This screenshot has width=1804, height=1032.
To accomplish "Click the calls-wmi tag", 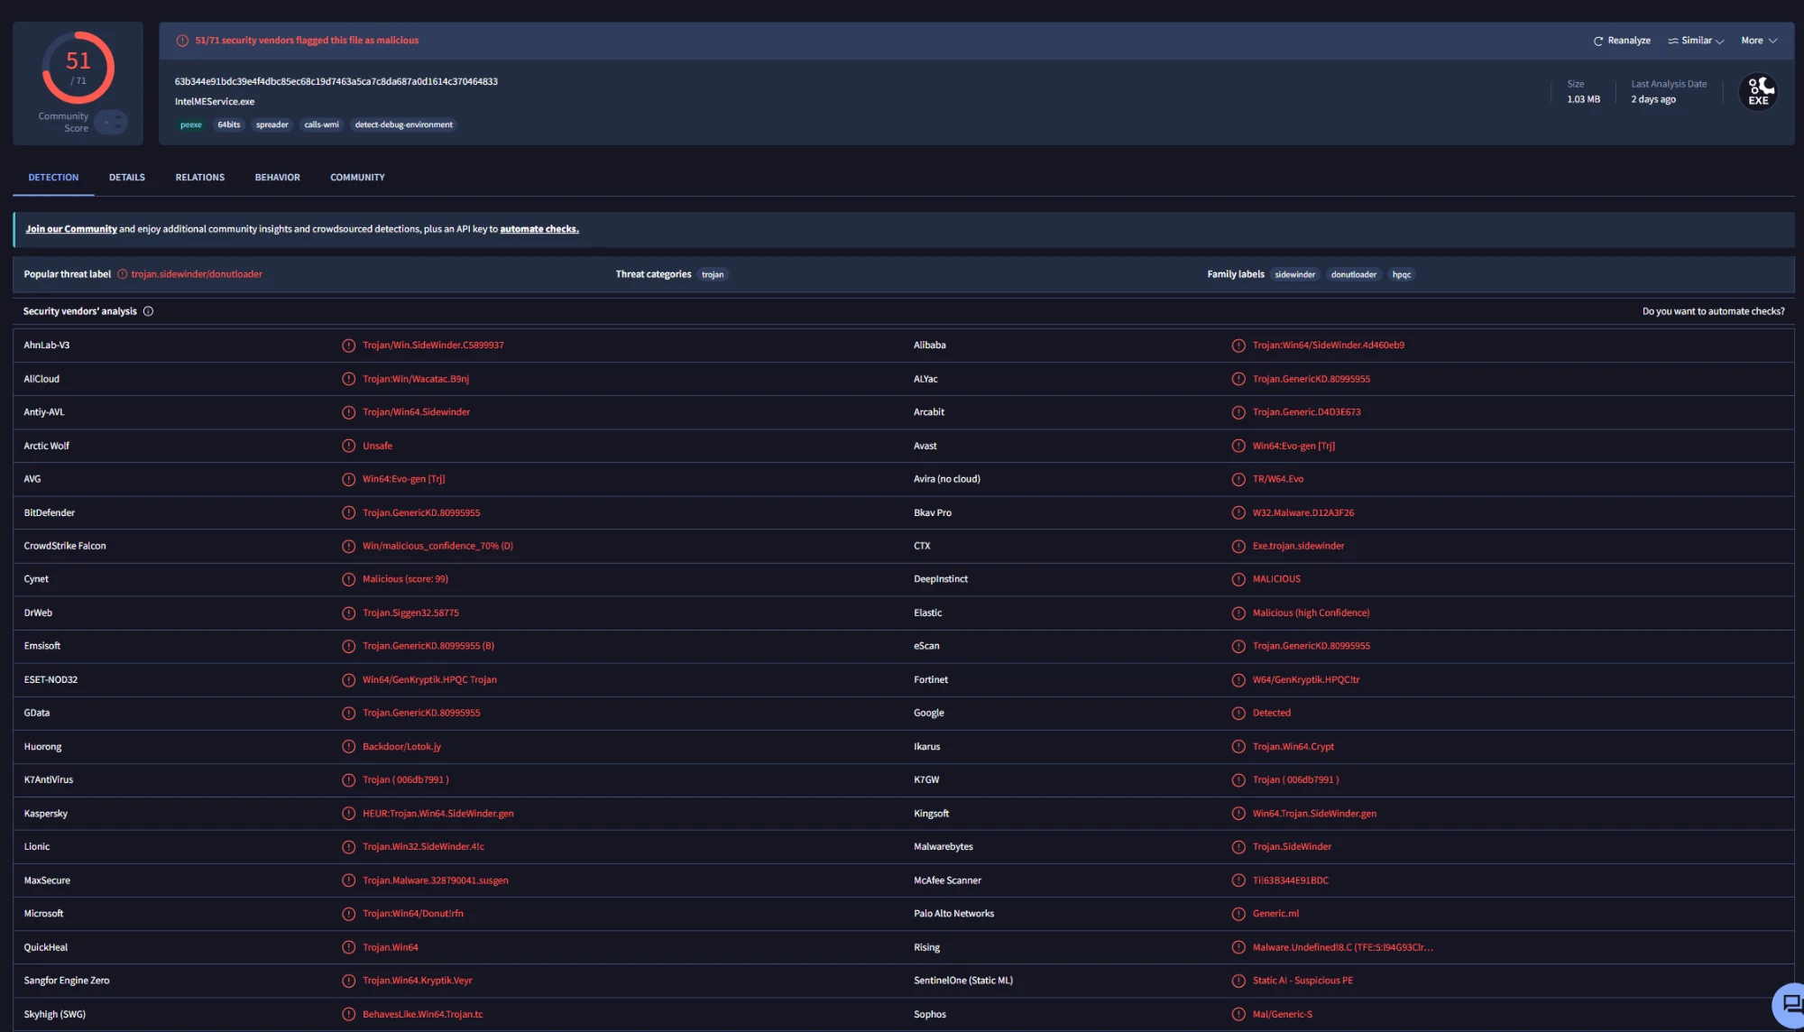I will (322, 124).
